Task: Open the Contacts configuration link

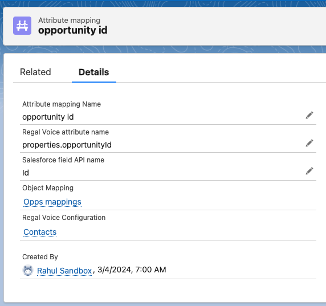Action: click(40, 232)
